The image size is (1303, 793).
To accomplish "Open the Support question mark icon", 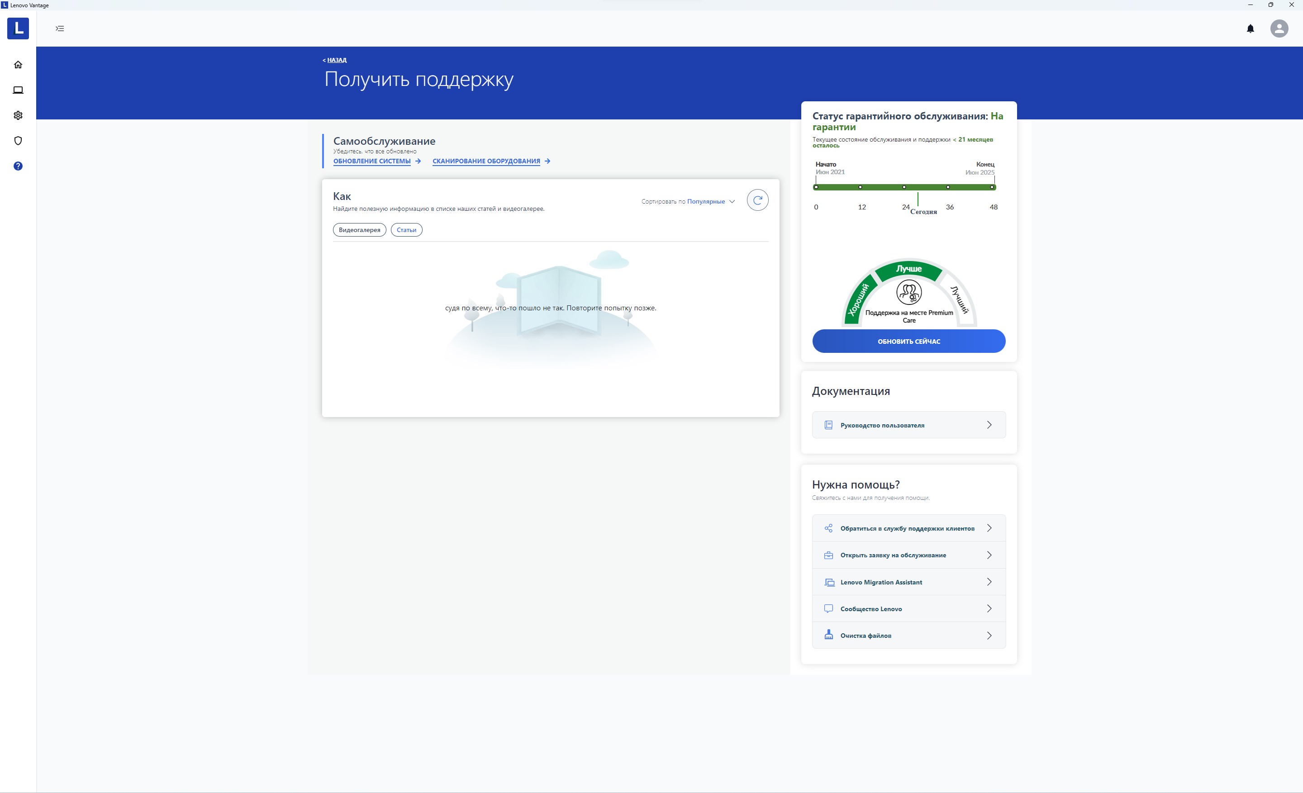I will (x=18, y=166).
